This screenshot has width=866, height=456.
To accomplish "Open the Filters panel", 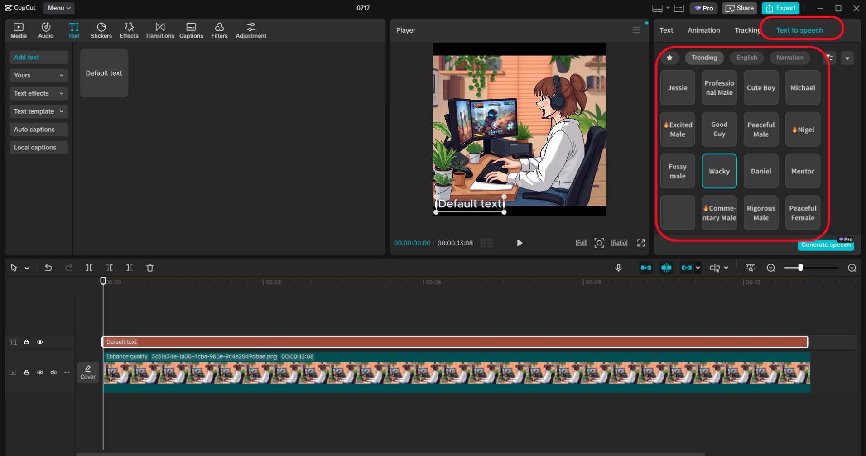I will pos(219,30).
